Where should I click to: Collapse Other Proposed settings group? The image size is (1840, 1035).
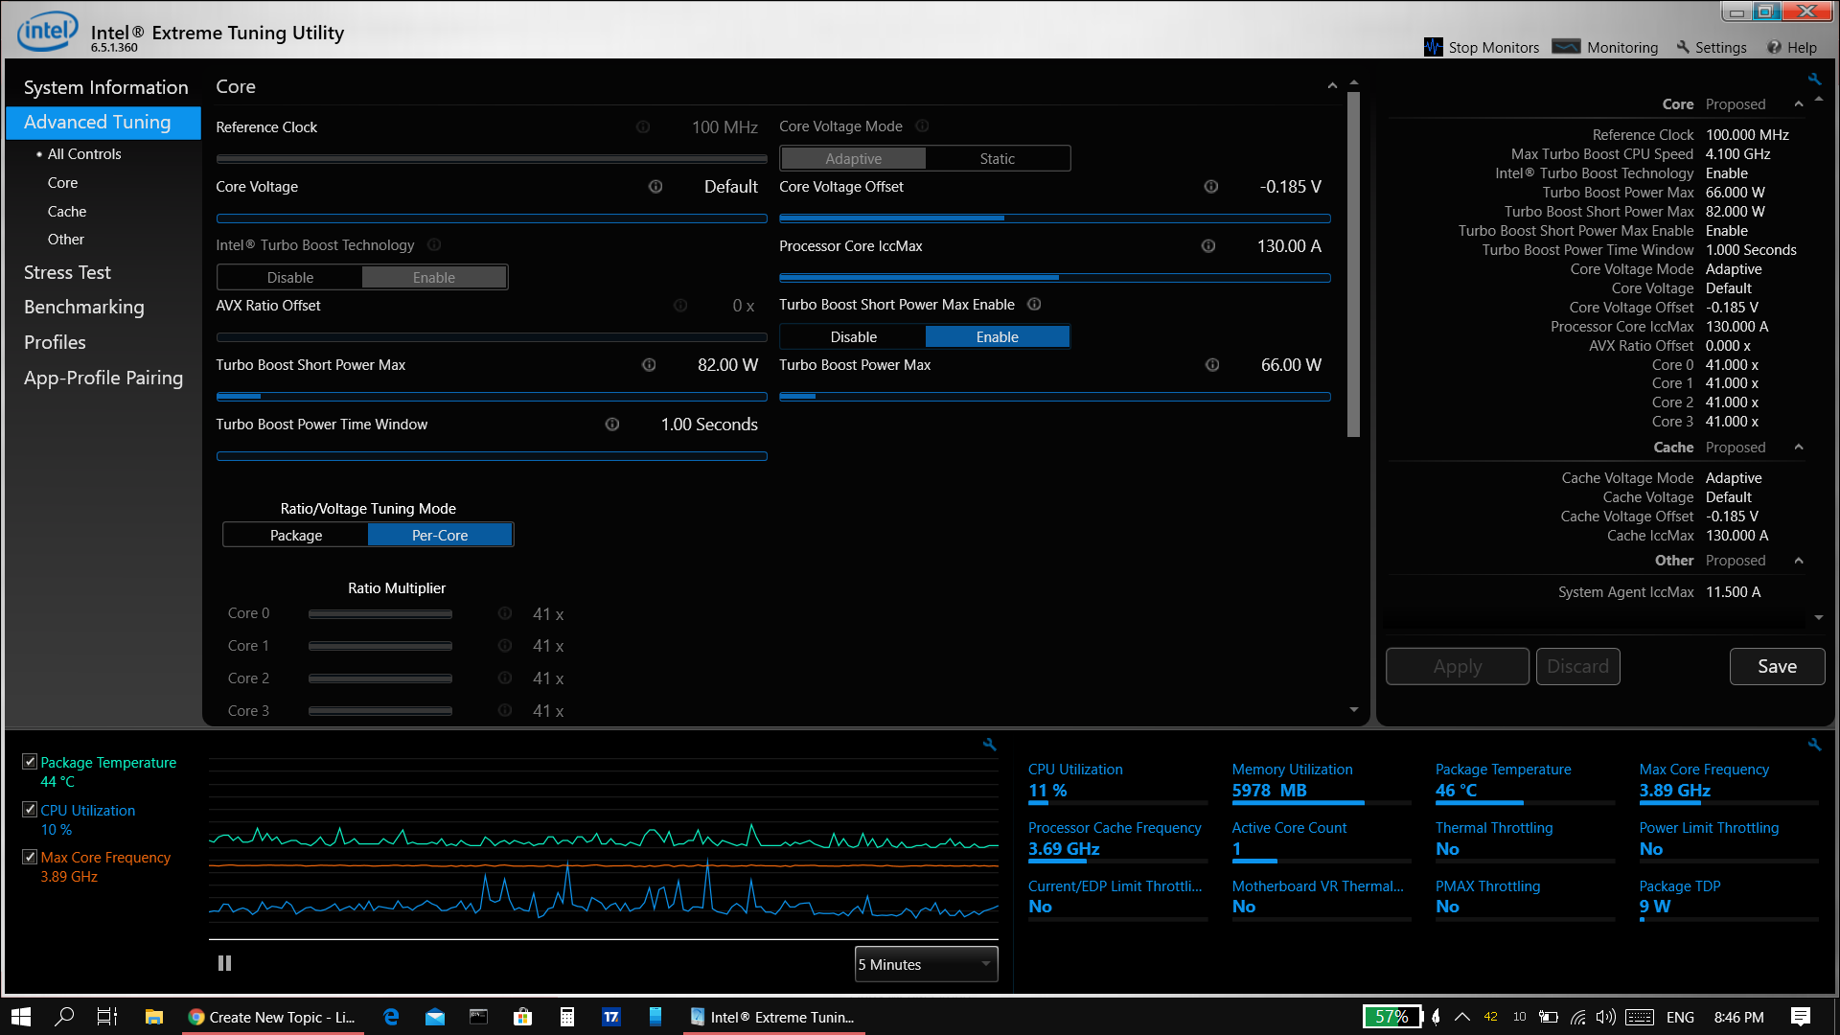point(1799,561)
